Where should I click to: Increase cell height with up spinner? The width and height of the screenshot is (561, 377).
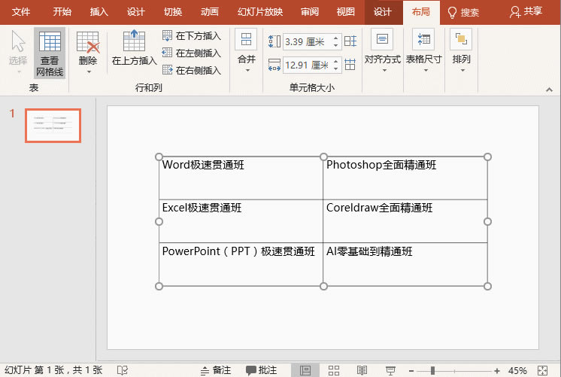[335, 38]
